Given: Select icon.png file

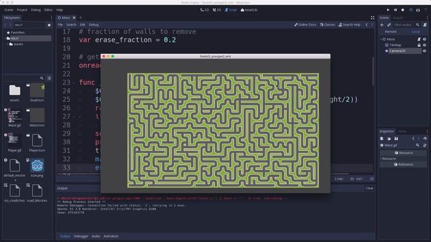Looking at the screenshot, I should point(37,168).
